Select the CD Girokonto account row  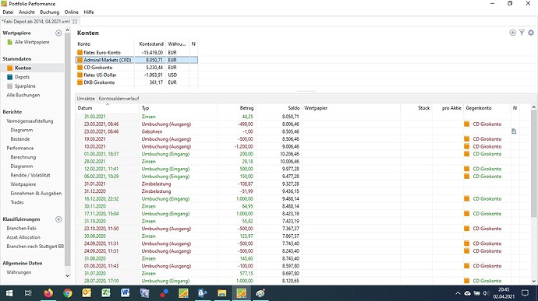coord(137,68)
